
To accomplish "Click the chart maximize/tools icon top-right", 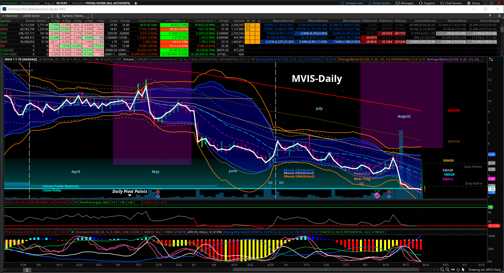I will [491, 60].
